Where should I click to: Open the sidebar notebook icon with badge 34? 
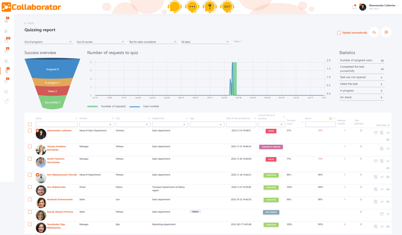(6, 41)
